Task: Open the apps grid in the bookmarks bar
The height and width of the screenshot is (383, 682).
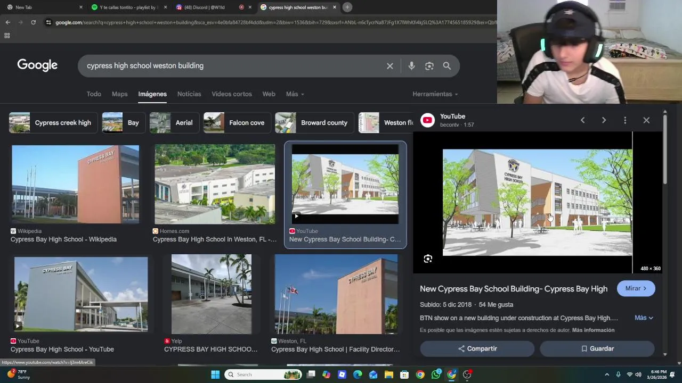Action: pos(7,36)
